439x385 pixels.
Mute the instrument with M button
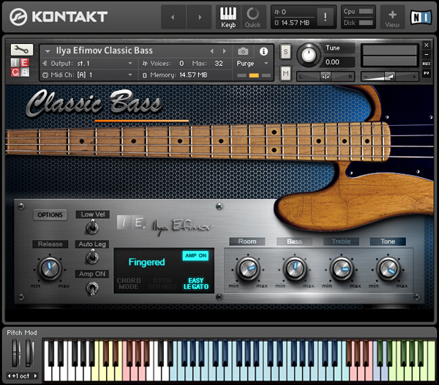click(285, 73)
